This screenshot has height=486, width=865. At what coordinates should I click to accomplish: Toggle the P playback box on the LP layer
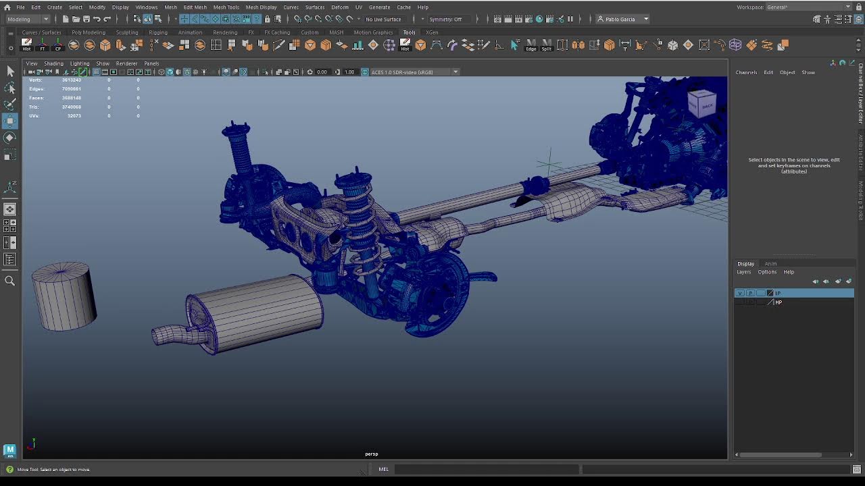[750, 293]
